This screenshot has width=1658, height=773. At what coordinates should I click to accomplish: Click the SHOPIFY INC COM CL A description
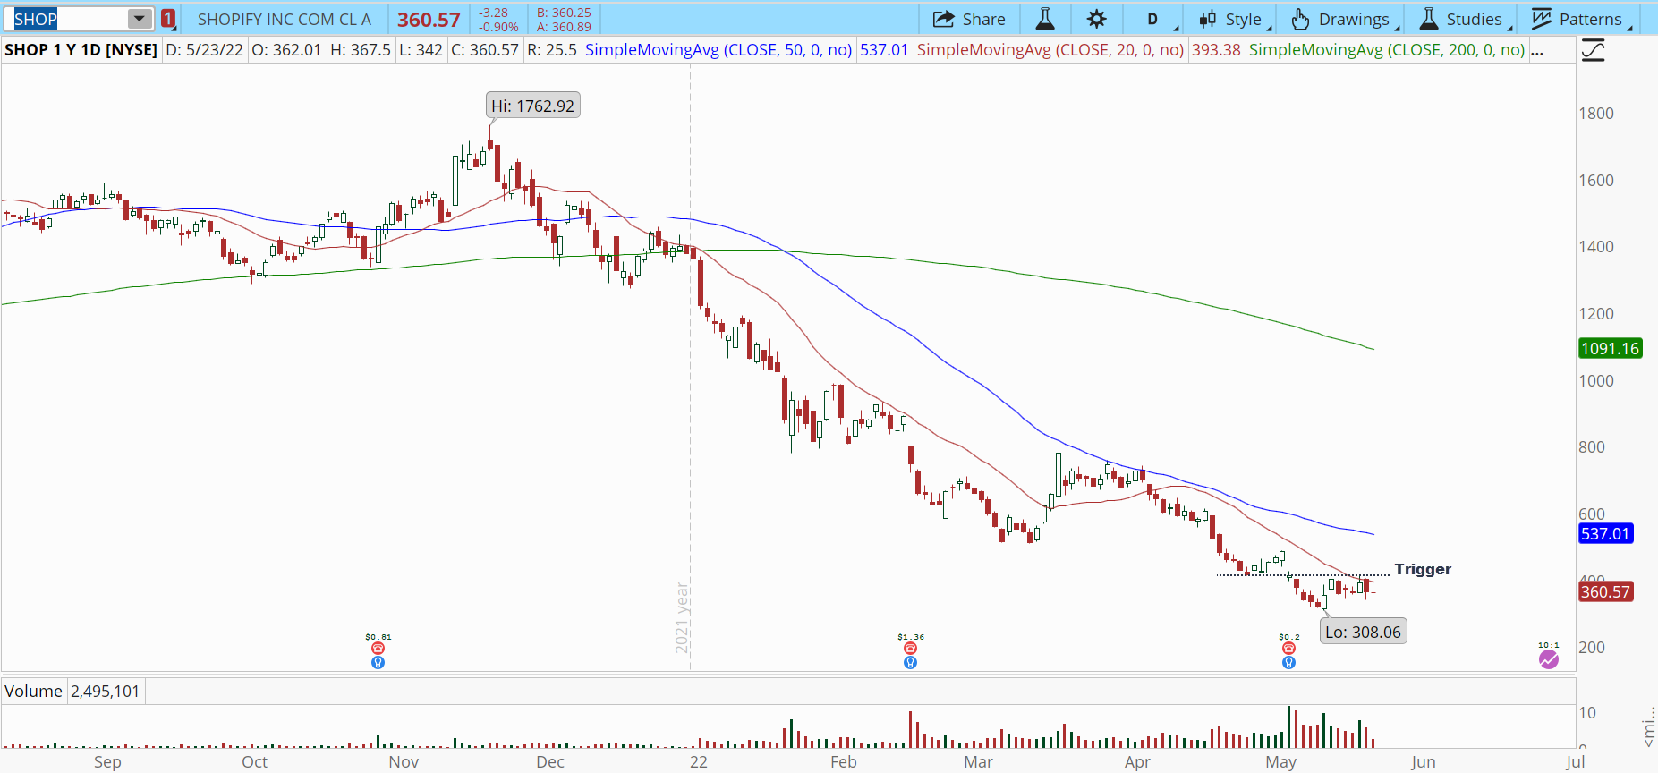285,19
